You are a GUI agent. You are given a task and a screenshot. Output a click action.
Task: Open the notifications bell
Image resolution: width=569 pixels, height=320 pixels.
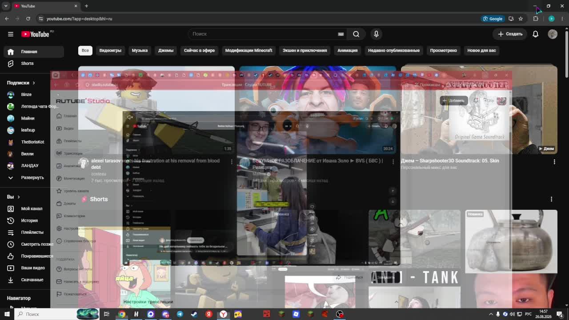point(535,34)
